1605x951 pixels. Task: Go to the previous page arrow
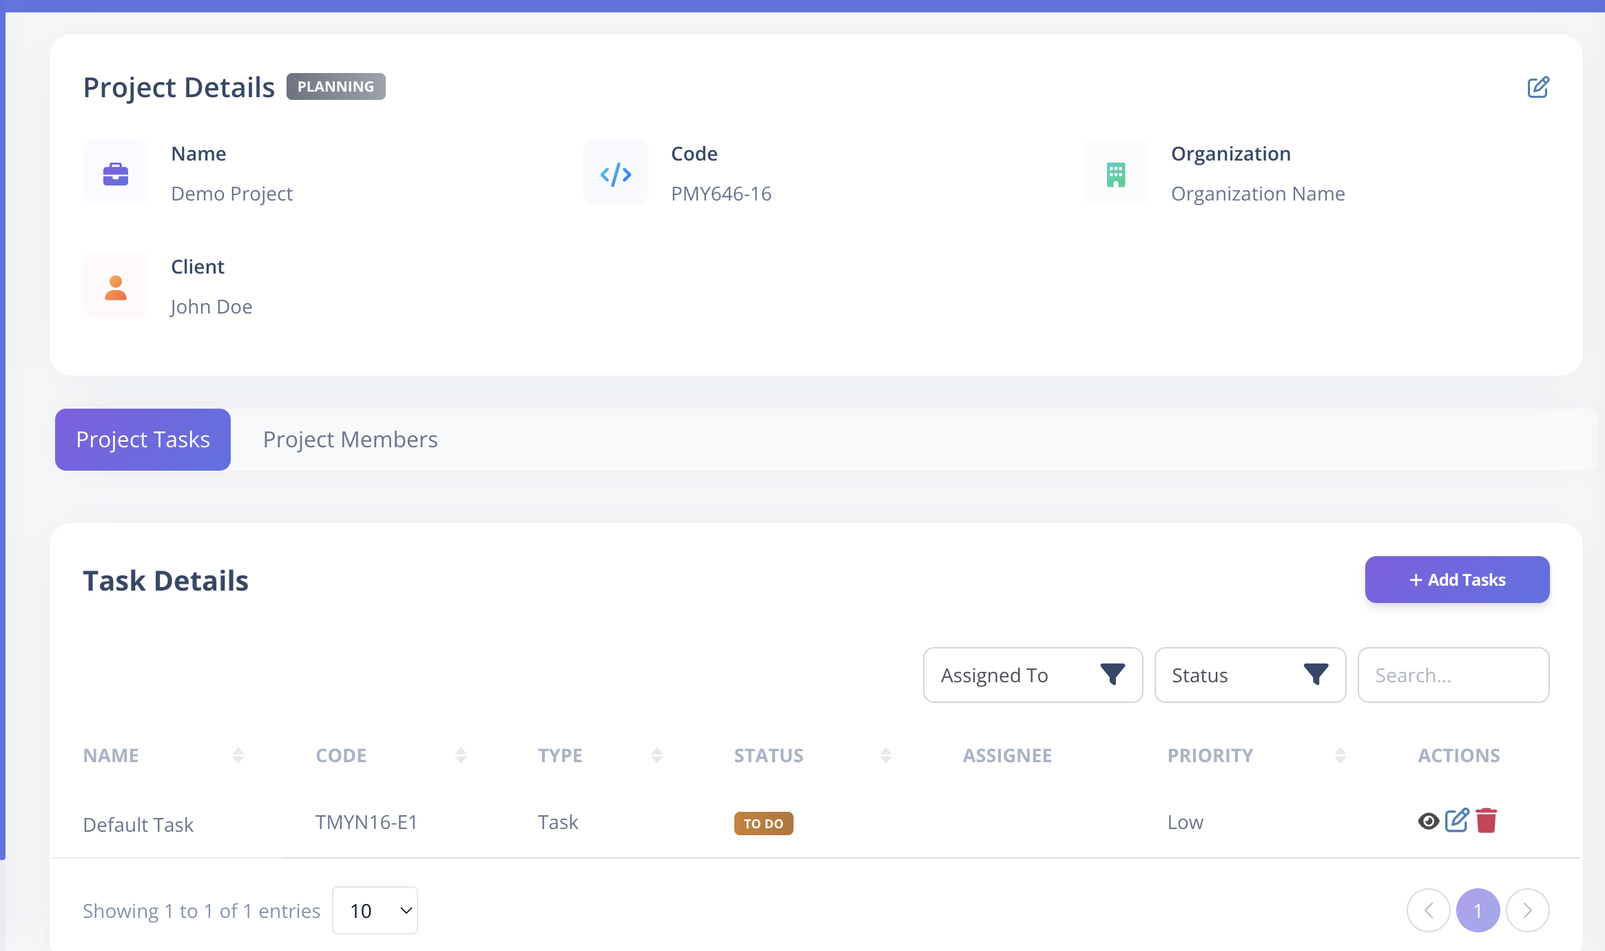(x=1428, y=910)
